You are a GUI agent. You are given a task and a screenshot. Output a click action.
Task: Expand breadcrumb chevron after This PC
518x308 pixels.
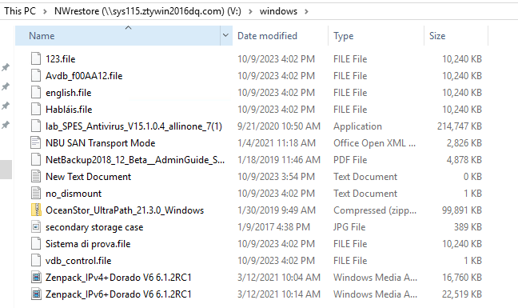pyautogui.click(x=45, y=11)
